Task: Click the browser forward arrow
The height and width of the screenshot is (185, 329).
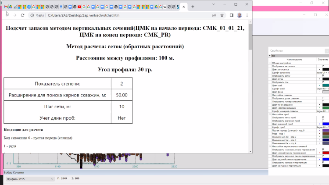Action: [14, 15]
